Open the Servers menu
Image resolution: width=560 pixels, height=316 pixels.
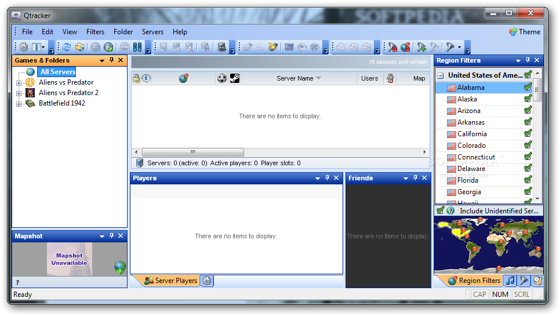point(152,32)
